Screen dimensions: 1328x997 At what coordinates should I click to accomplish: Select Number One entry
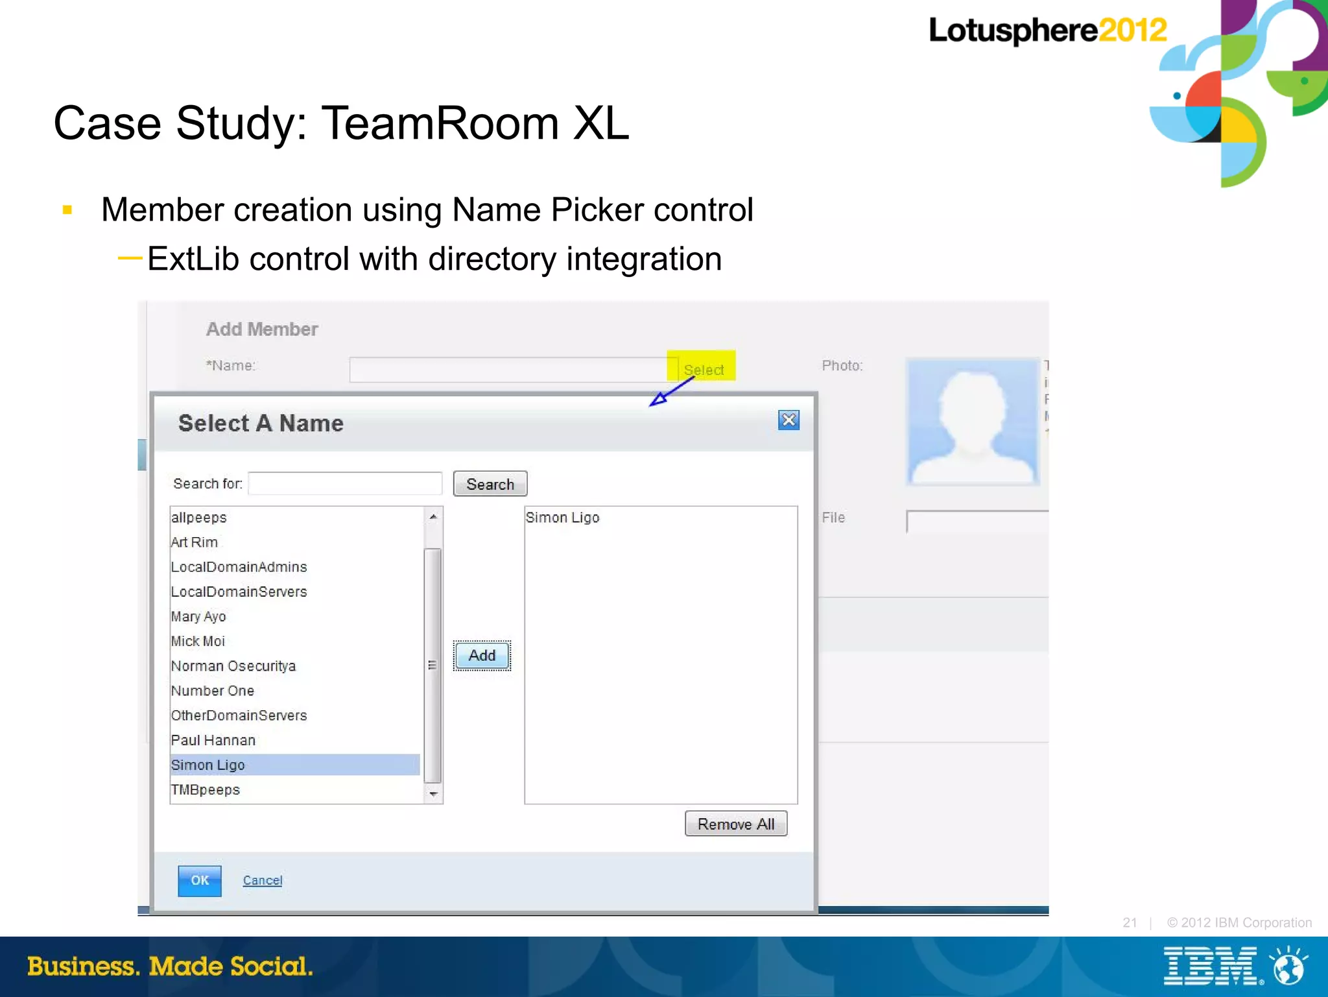coord(295,691)
